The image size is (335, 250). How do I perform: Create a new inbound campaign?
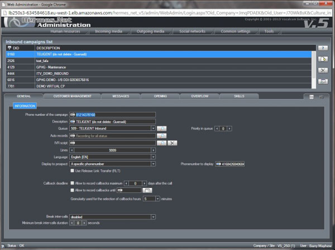coord(323,59)
